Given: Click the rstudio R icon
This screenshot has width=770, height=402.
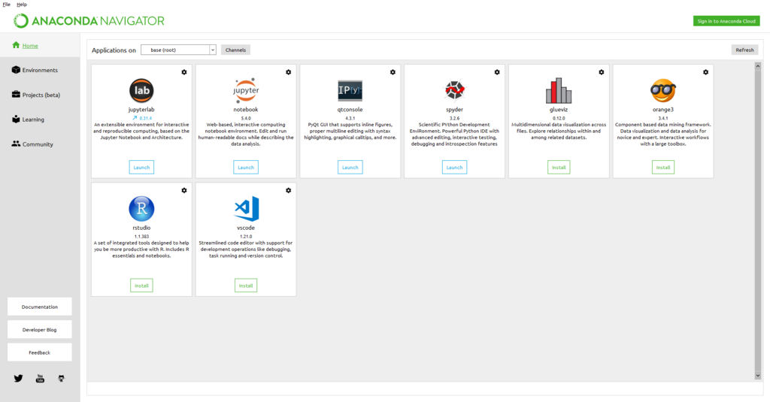Looking at the screenshot, I should pos(141,209).
